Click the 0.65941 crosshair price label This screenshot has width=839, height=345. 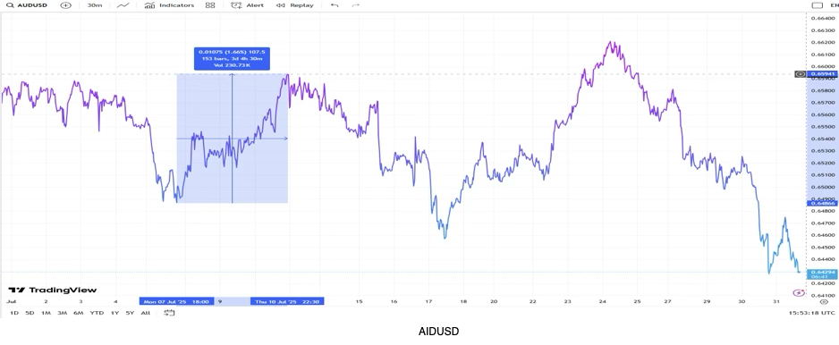click(822, 74)
